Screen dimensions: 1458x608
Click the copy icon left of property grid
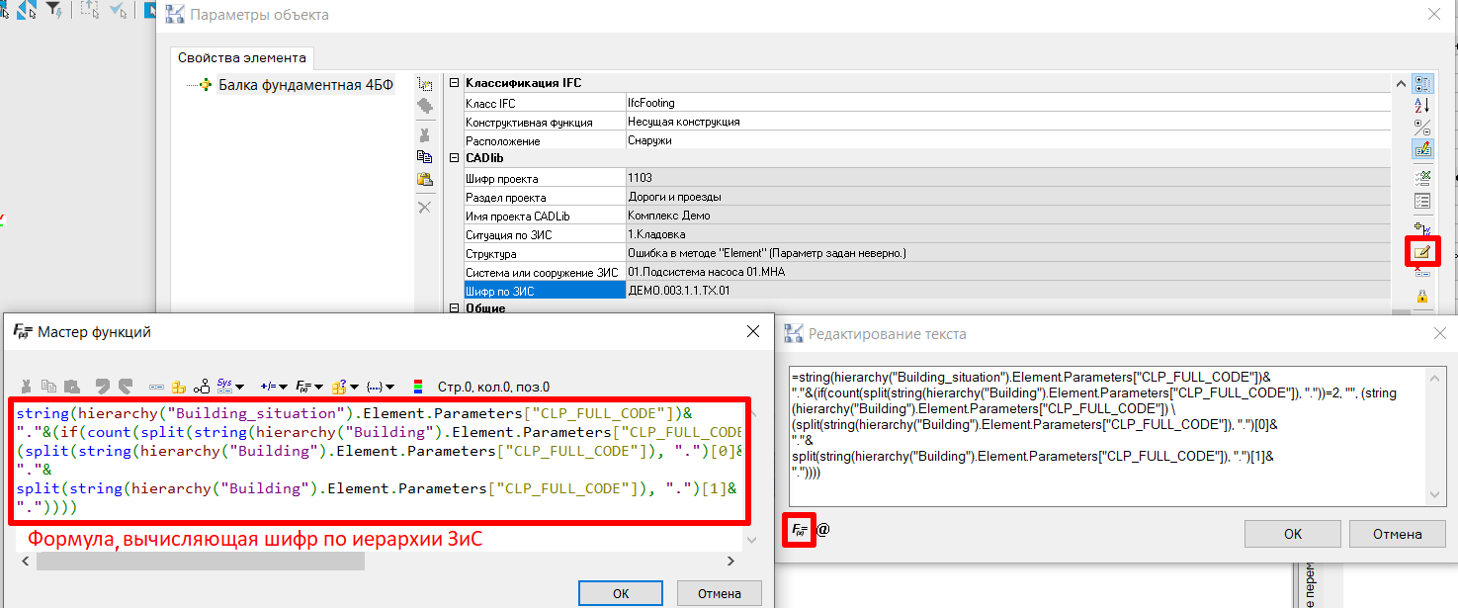click(x=425, y=156)
